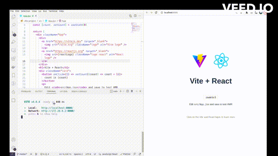This screenshot has width=278, height=156.
Task: Click the code minimap overview
Action: pyautogui.click(x=136, y=28)
